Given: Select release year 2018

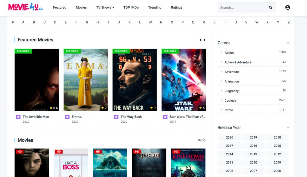Looking at the screenshot, I should click(x=277, y=137).
